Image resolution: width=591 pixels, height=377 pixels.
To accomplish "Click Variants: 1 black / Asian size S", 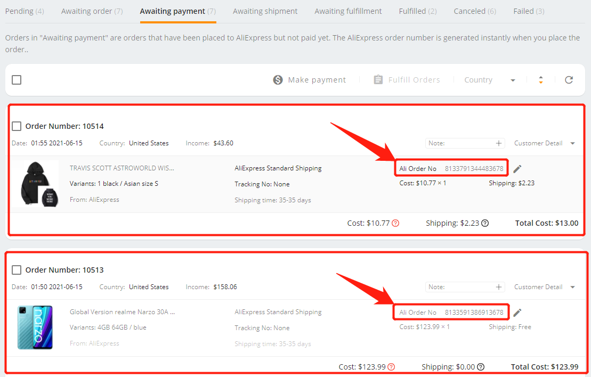I will pos(114,184).
